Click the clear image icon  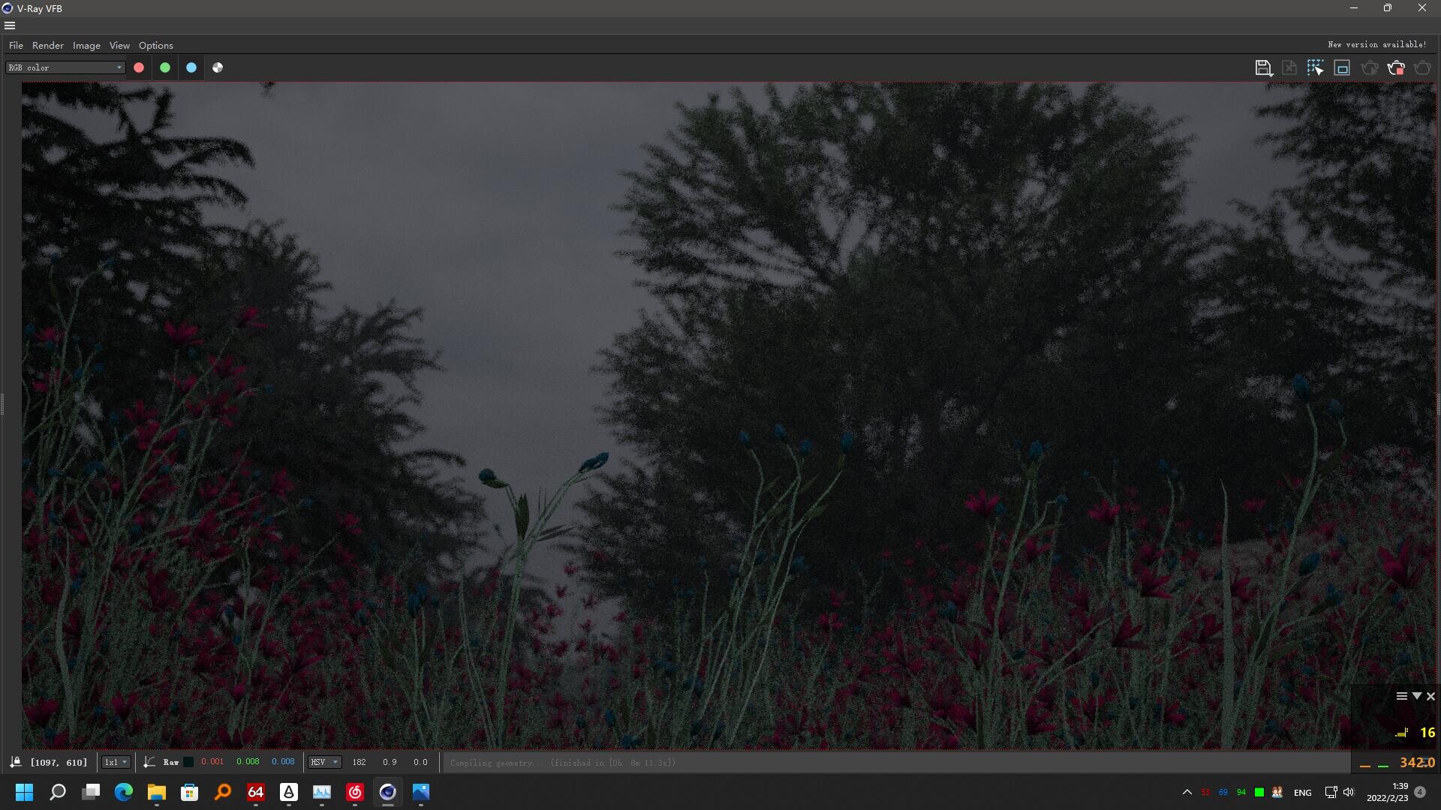1289,68
